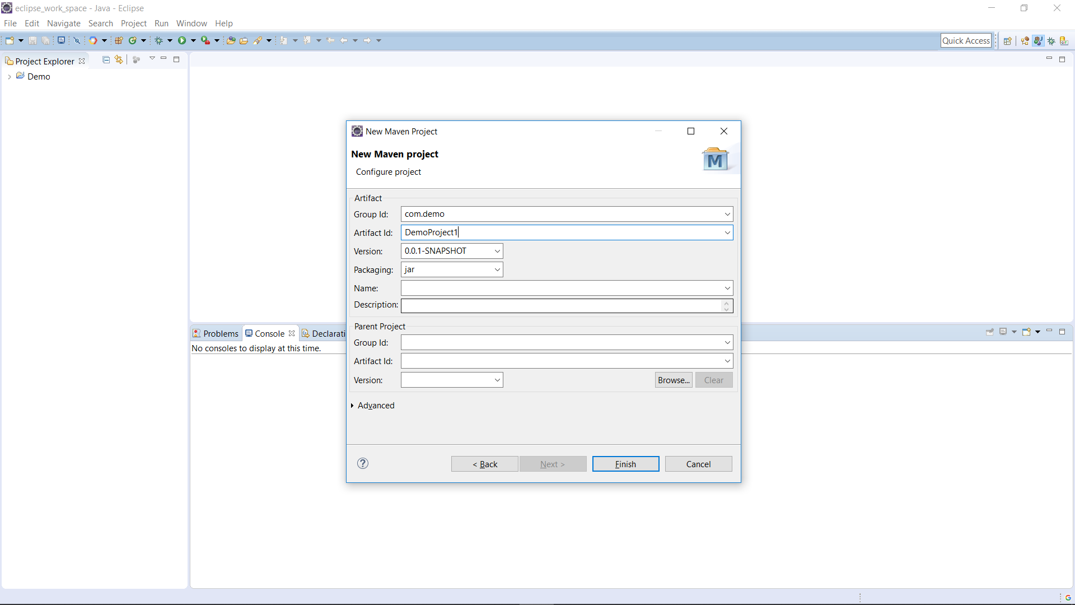This screenshot has width=1075, height=605.
Task: Click the Open Console icon in Console view
Action: (x=1026, y=332)
